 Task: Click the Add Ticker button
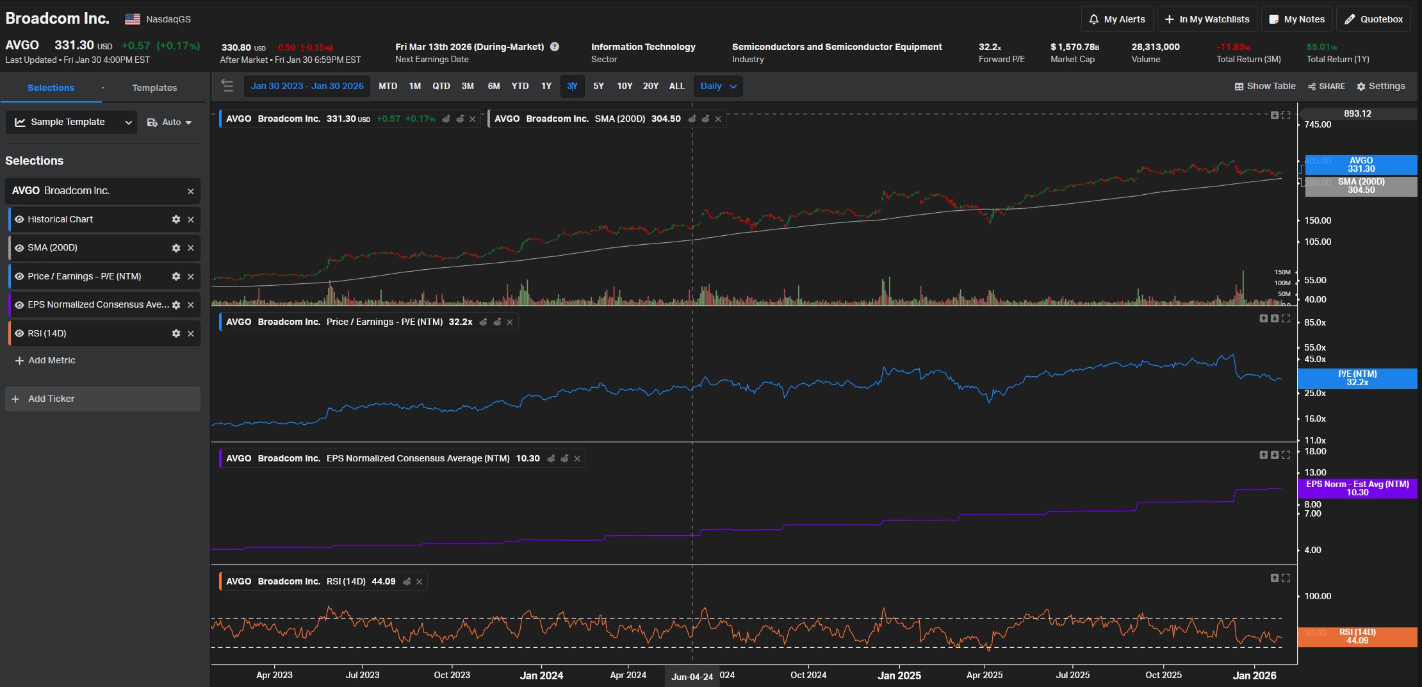(102, 399)
